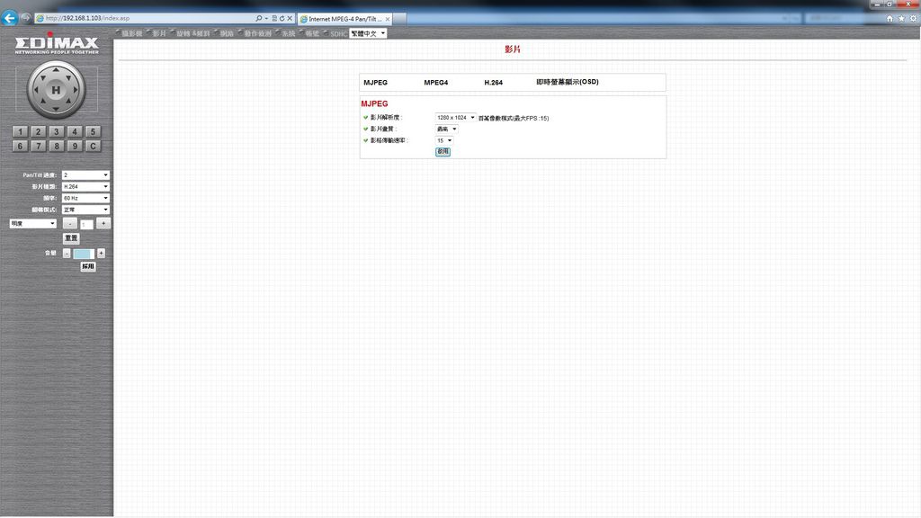Move camera diagonally down-left
Image resolution: width=921 pixels, height=518 pixels.
click(x=42, y=103)
